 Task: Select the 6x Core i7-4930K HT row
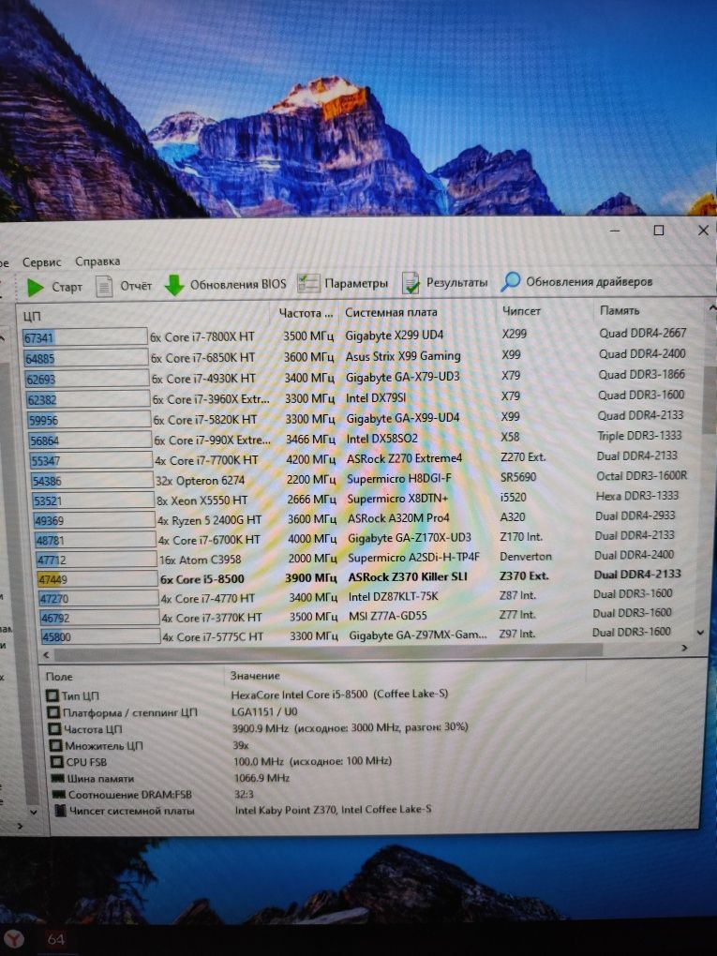pos(355,377)
